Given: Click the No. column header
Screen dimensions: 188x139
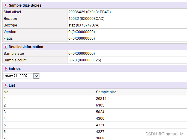Looking at the screenshot, I should click(7, 92).
